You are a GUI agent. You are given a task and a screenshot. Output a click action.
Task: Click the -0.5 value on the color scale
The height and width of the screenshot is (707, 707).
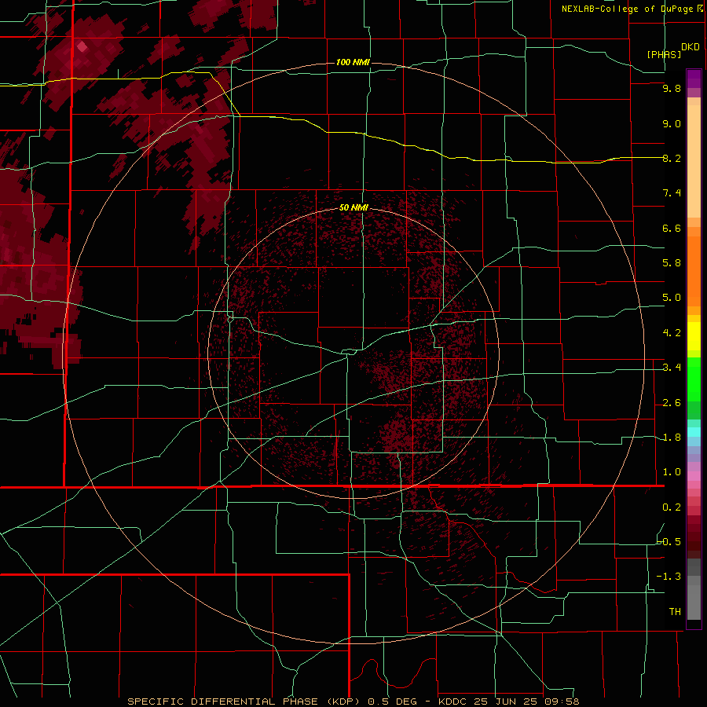(669, 541)
